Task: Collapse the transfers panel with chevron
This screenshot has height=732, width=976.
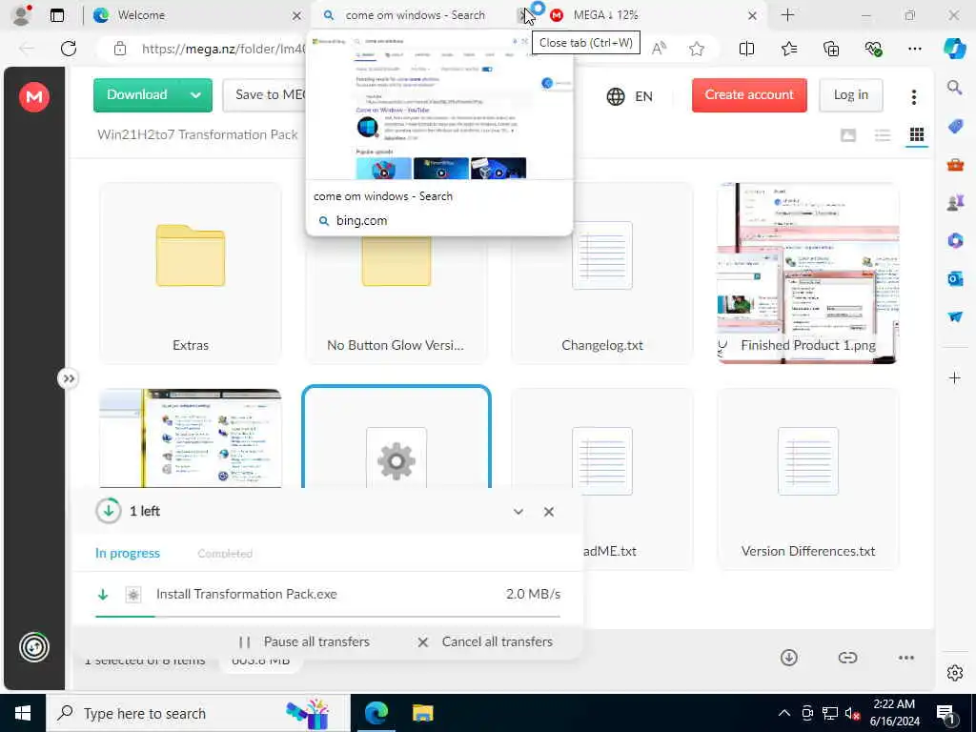Action: (x=518, y=512)
